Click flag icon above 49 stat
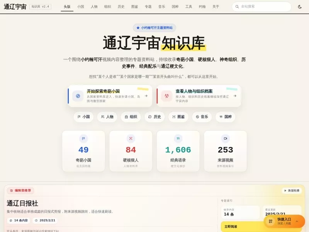The height and width of the screenshot is (232, 309). click(83, 138)
